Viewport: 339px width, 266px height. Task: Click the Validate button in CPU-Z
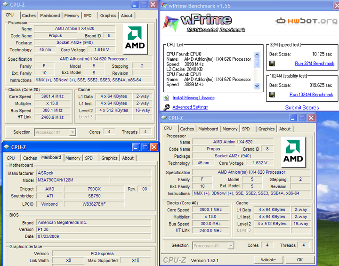tap(268, 260)
